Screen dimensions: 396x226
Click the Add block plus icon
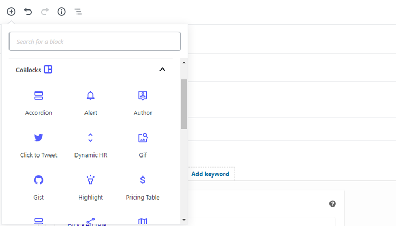(x=11, y=12)
